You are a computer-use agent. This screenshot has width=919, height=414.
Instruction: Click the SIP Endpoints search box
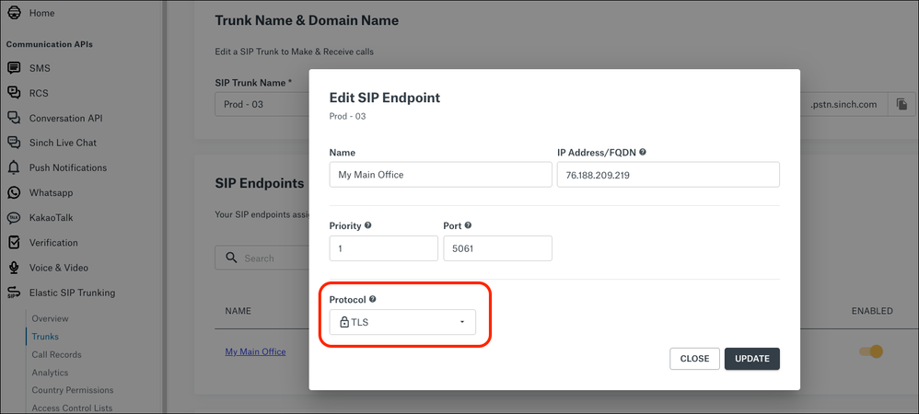tap(262, 258)
